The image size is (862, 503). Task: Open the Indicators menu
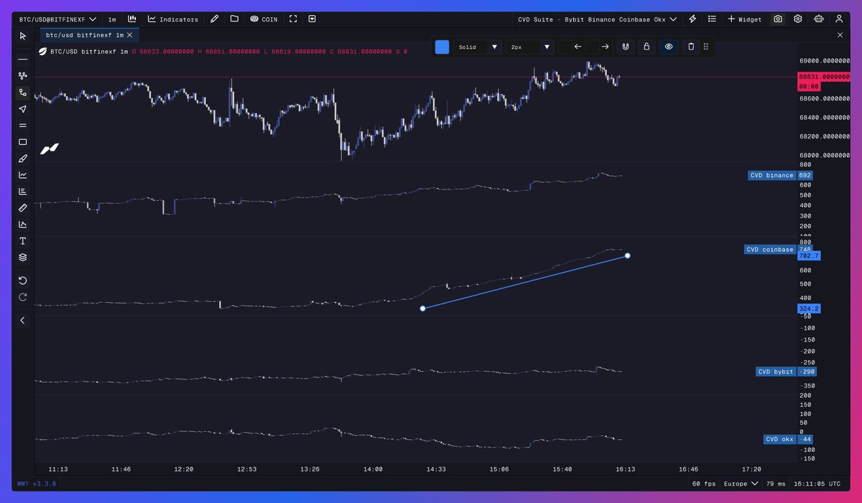[x=173, y=19]
